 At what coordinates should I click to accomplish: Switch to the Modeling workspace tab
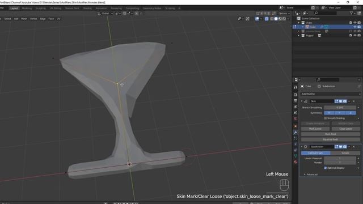[27, 8]
